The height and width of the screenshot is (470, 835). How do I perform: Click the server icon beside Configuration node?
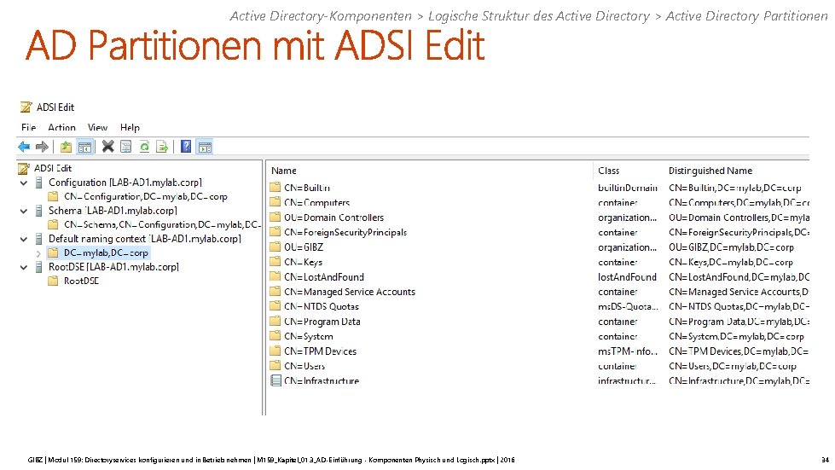click(39, 183)
